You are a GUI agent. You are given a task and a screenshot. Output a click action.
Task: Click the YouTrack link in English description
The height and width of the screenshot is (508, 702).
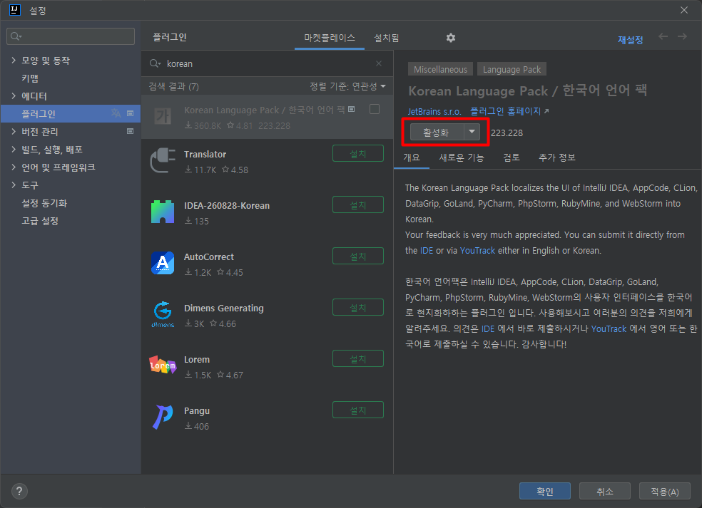(477, 250)
